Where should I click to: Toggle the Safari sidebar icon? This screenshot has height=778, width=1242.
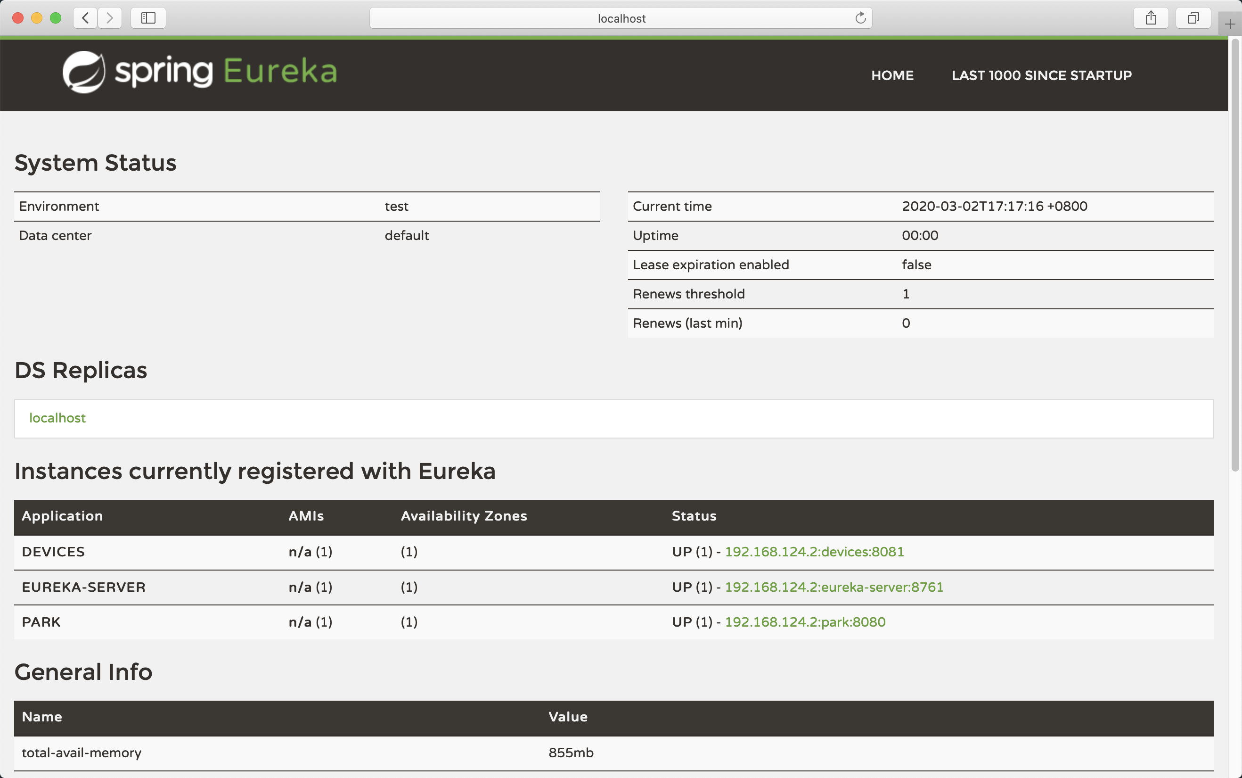148,18
